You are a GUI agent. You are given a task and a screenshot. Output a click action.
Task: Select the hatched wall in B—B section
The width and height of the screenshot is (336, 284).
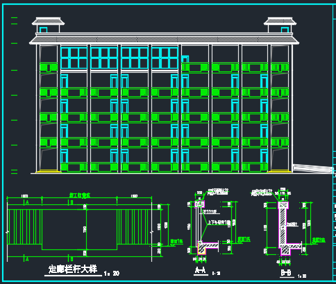[283, 227]
